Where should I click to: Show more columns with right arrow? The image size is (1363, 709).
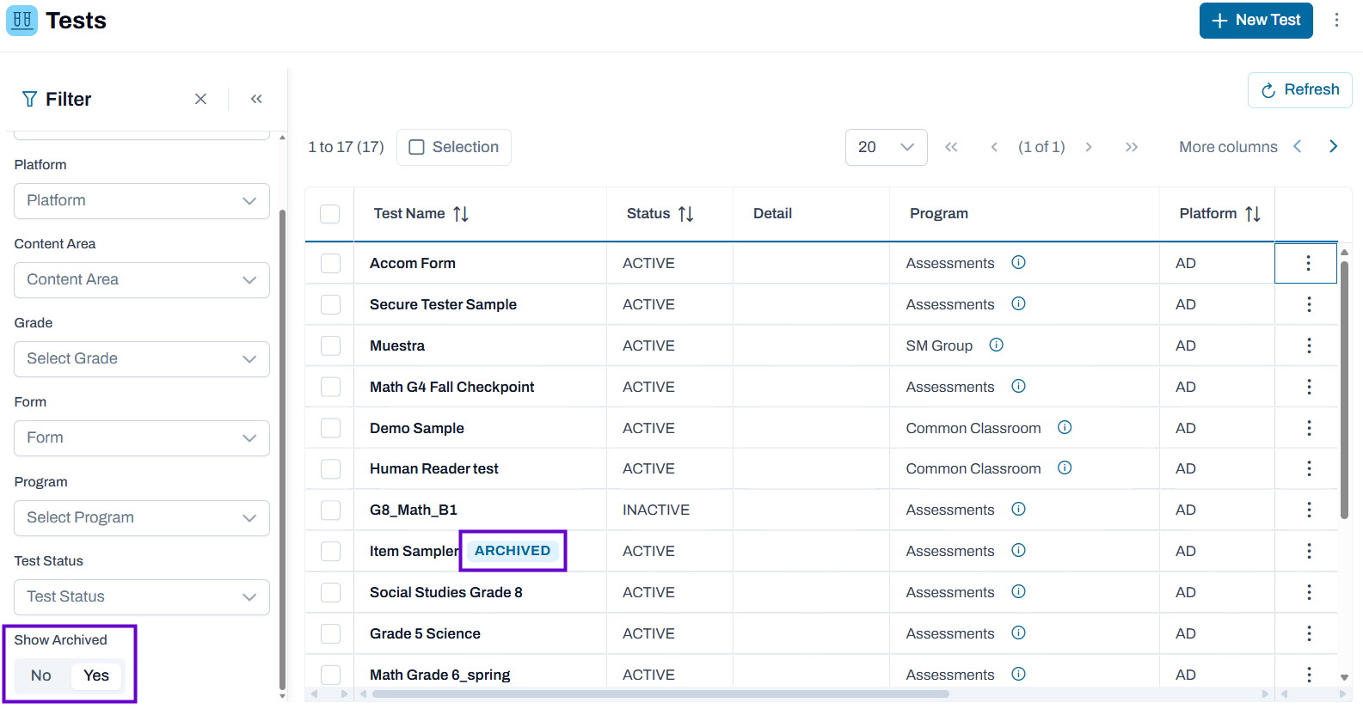(x=1333, y=146)
